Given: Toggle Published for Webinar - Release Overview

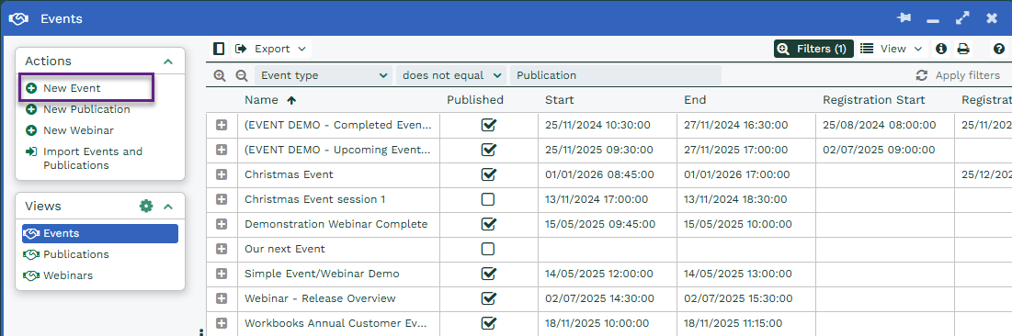Looking at the screenshot, I should click(489, 298).
